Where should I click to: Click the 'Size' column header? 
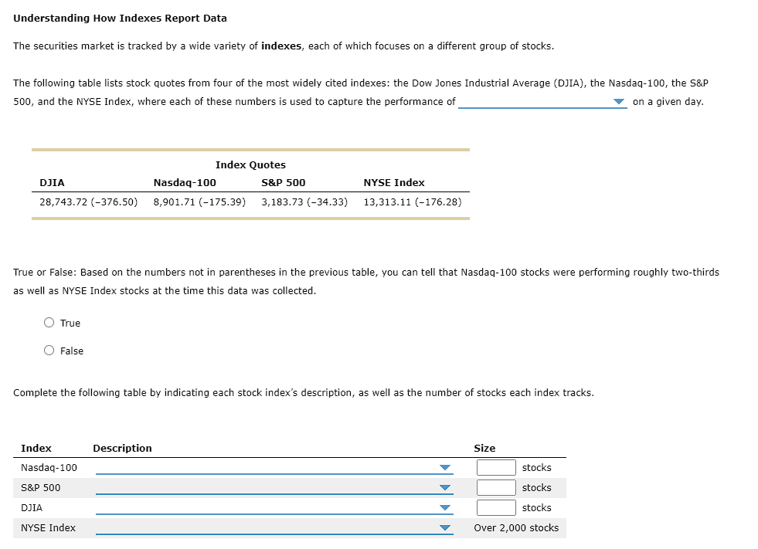coord(484,448)
